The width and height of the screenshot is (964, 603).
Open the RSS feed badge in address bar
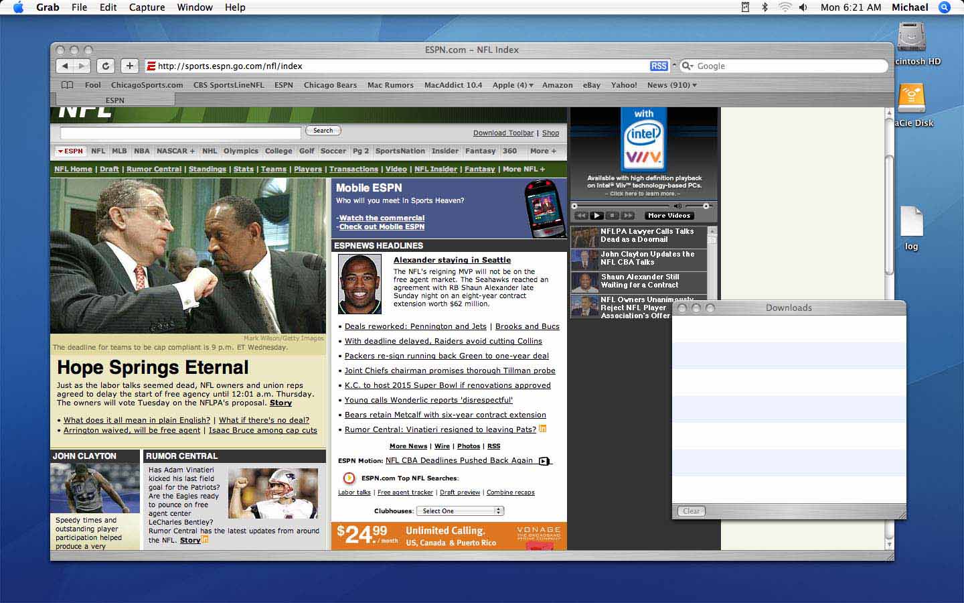point(659,66)
